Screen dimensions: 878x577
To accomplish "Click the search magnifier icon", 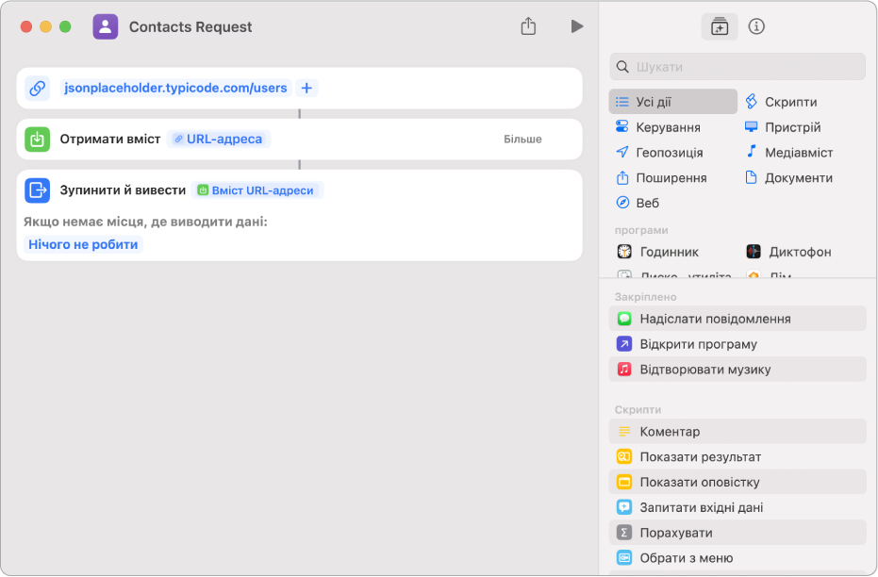I will point(622,67).
